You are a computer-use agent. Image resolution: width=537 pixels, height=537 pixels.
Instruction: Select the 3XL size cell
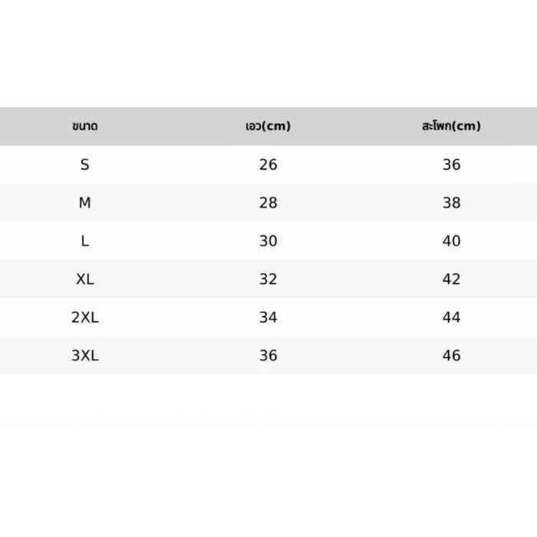tap(85, 355)
